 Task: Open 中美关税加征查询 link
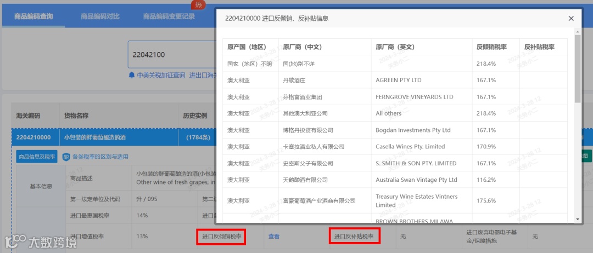pyautogui.click(x=161, y=75)
